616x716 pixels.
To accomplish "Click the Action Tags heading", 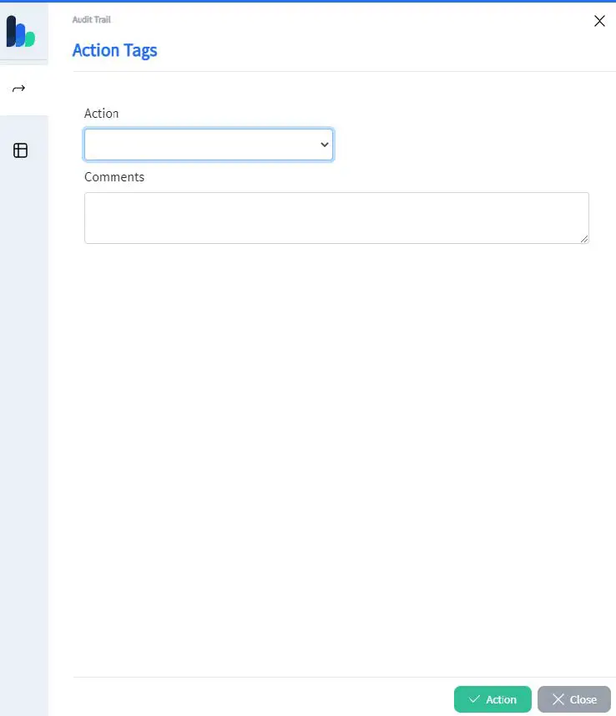I will pyautogui.click(x=114, y=50).
